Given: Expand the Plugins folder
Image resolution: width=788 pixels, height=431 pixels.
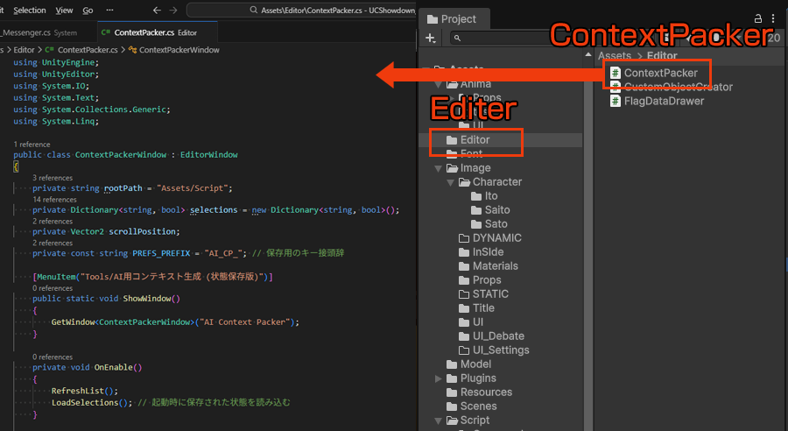Looking at the screenshot, I should 440,378.
